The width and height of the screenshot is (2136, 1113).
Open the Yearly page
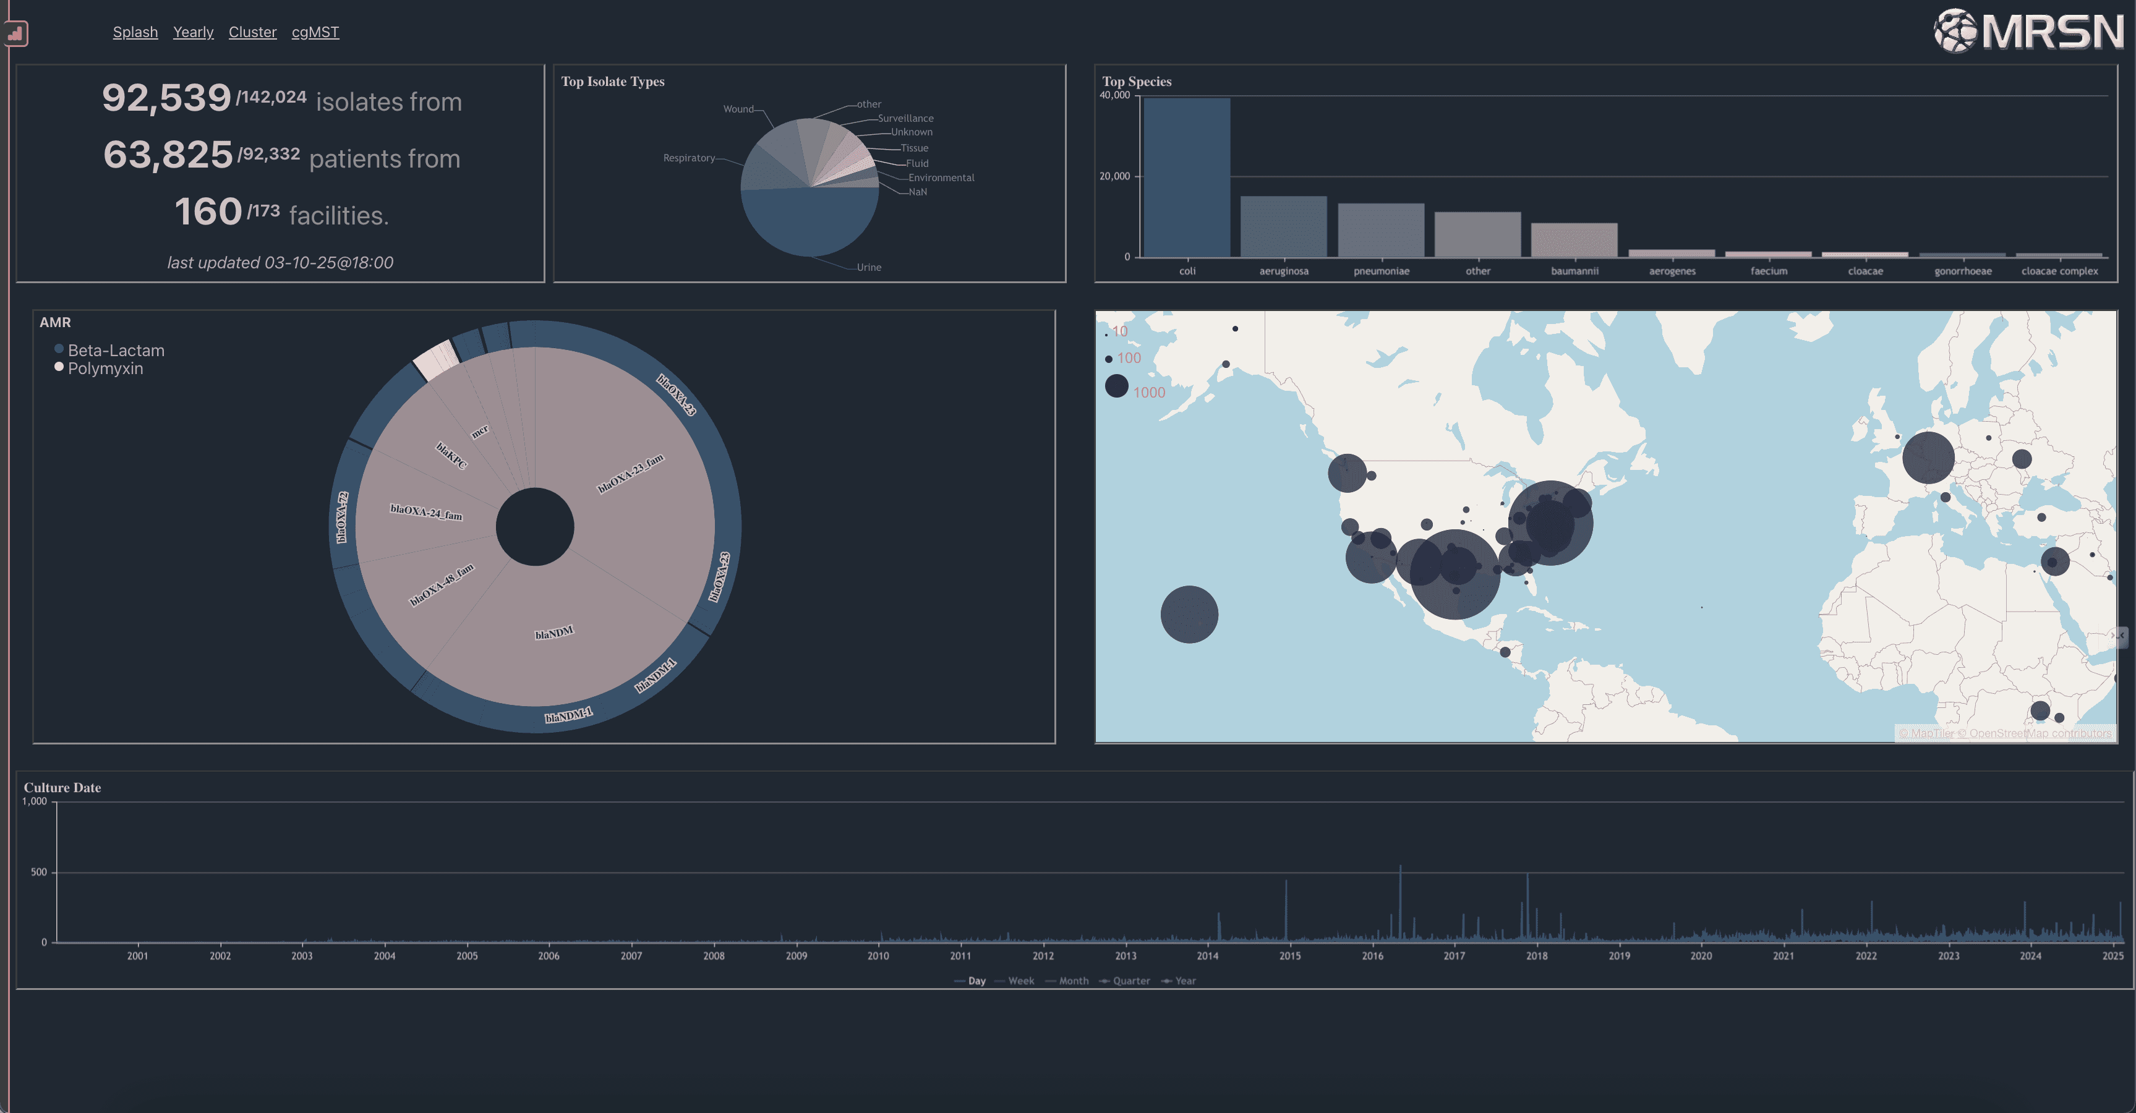click(193, 32)
